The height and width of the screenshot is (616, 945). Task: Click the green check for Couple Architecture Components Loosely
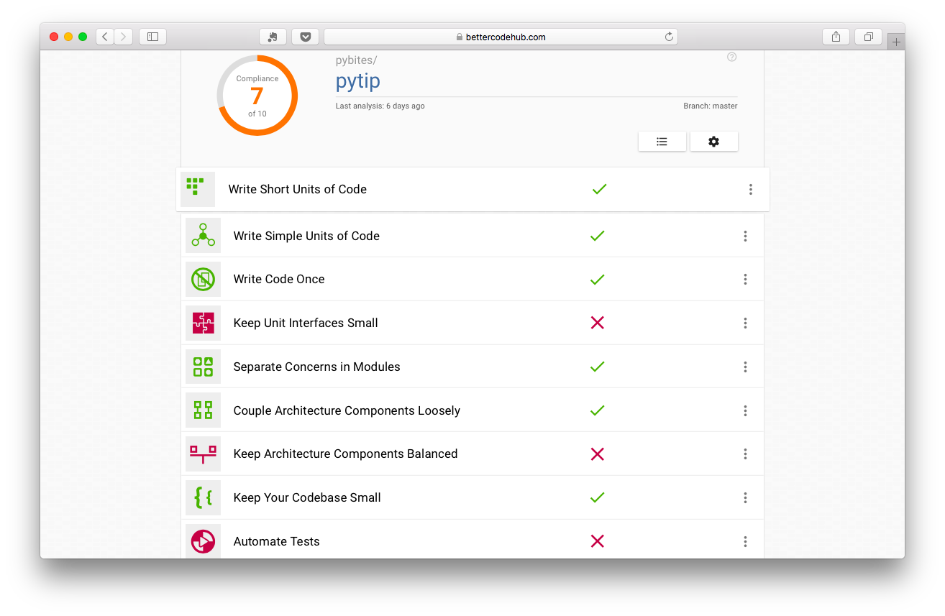click(x=597, y=410)
